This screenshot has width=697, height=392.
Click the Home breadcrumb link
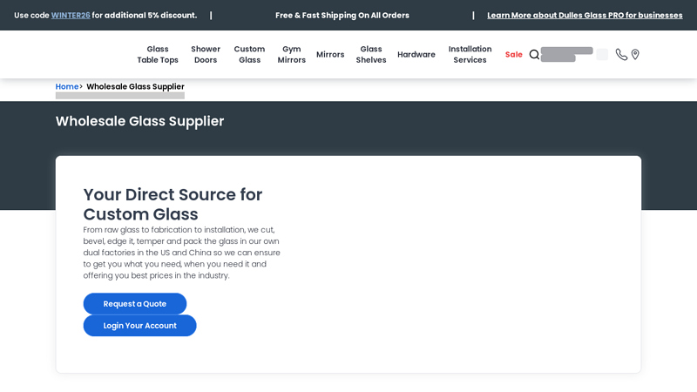(66, 87)
